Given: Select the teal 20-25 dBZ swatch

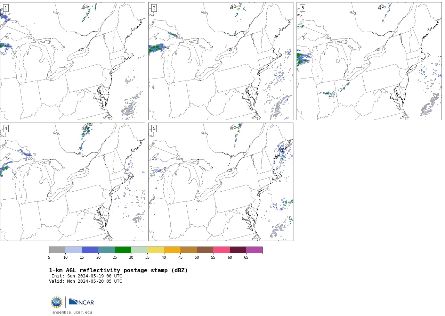Looking at the screenshot, I should tap(106, 250).
